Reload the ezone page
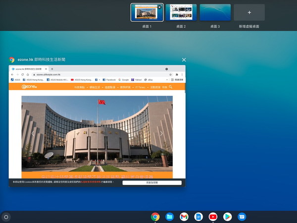 (23, 74)
